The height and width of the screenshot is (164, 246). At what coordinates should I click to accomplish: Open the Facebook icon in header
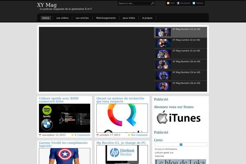pos(178,3)
